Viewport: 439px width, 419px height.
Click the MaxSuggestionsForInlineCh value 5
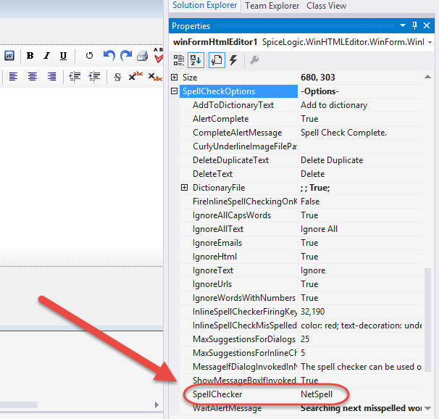point(360,353)
